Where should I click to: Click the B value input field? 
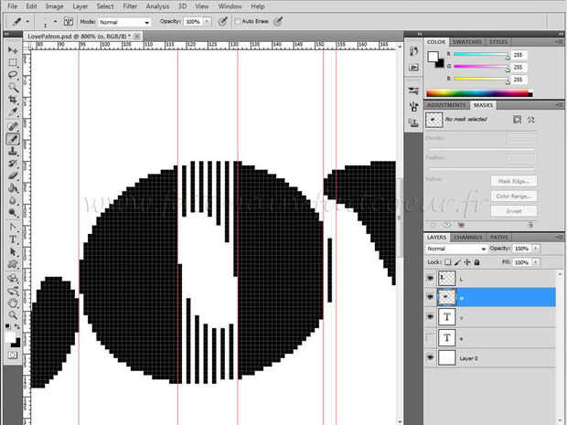(519, 80)
